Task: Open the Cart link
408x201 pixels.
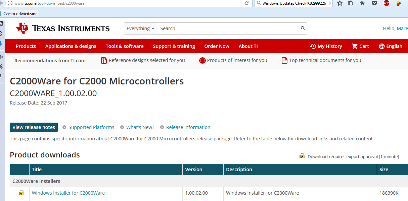Action: tap(364, 46)
